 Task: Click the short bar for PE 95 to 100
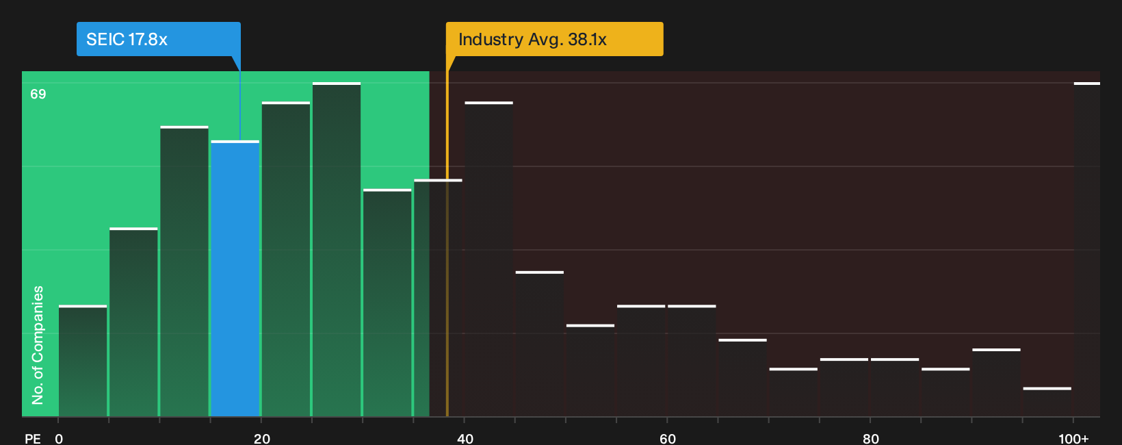coord(1047,402)
